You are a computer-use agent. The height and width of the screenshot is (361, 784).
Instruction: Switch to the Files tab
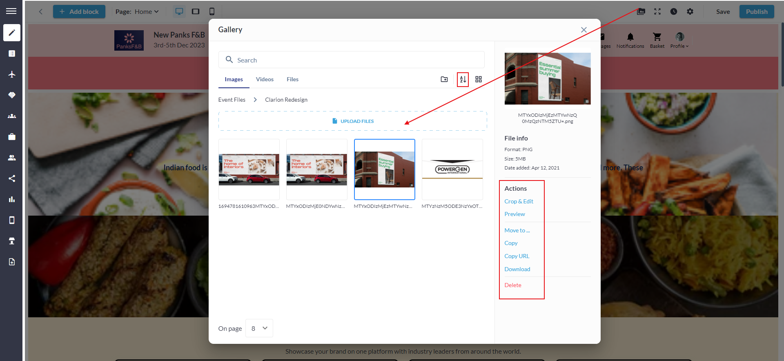click(x=292, y=79)
